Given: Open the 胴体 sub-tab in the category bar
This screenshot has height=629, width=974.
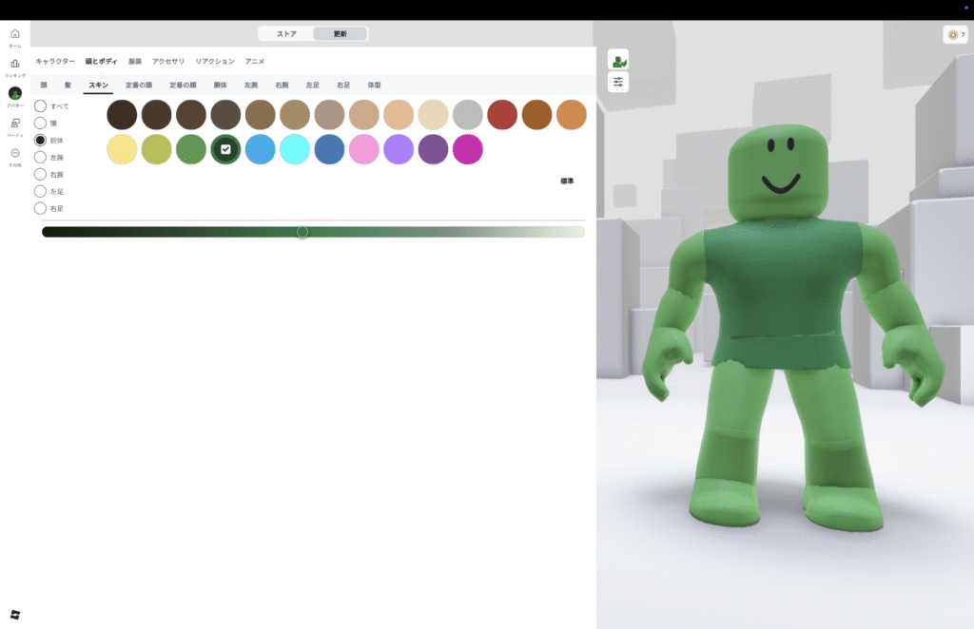Looking at the screenshot, I should coord(221,85).
